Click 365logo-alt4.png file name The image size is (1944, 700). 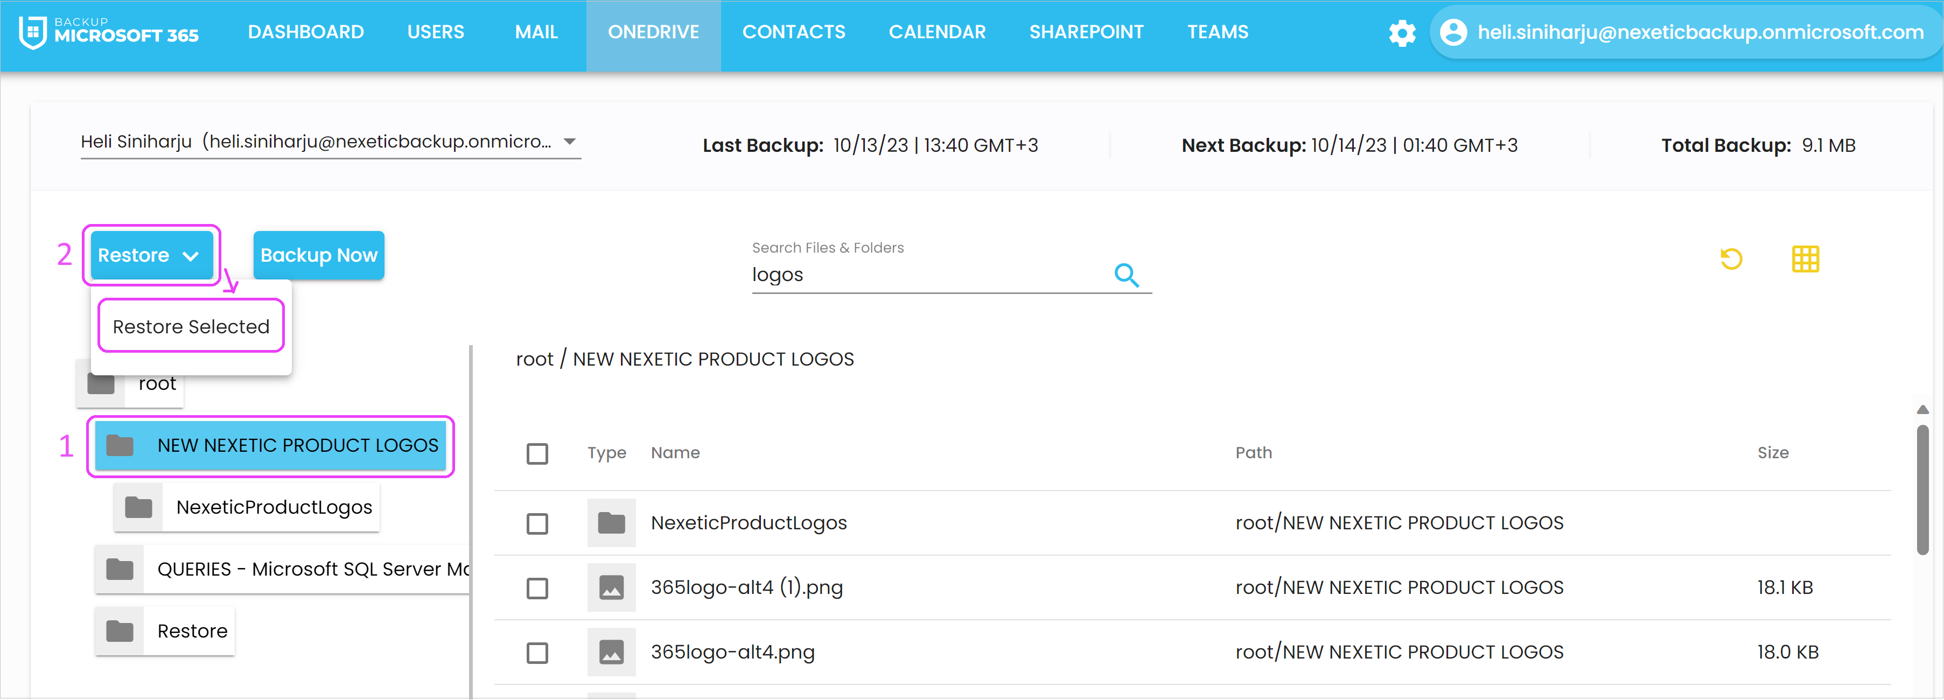[733, 653]
